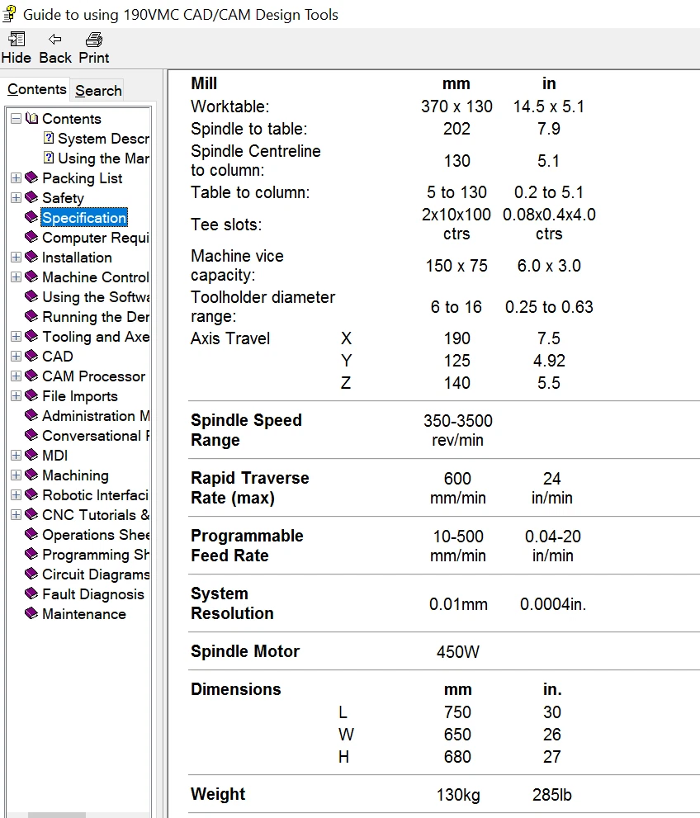Click the System Description page icon
Image resolution: width=700 pixels, height=818 pixels.
coord(49,139)
